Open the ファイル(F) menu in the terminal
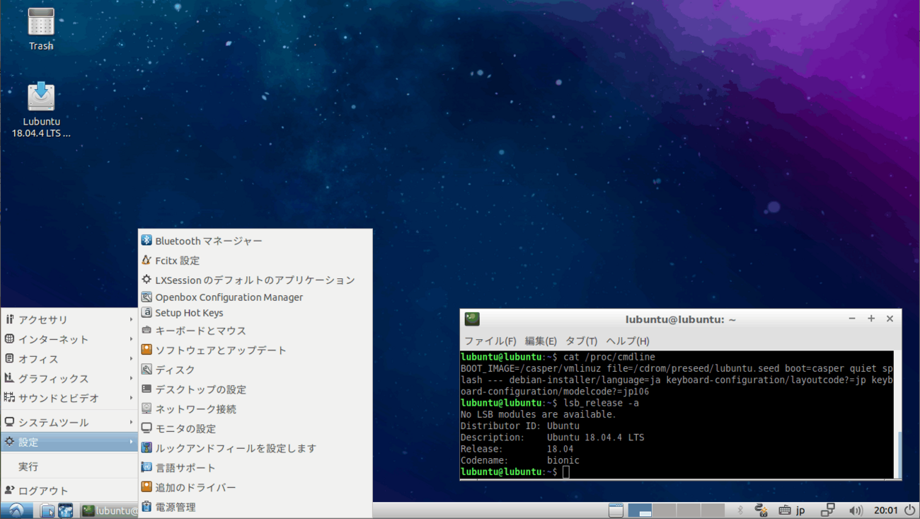Viewport: 920px width, 519px height. (490, 341)
